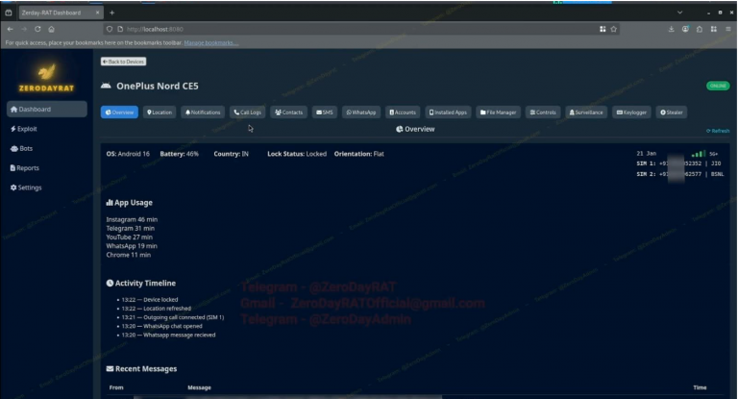Viewport: 738px width, 399px height.
Task: Click the Instagram 46 min entry
Action: 132,219
